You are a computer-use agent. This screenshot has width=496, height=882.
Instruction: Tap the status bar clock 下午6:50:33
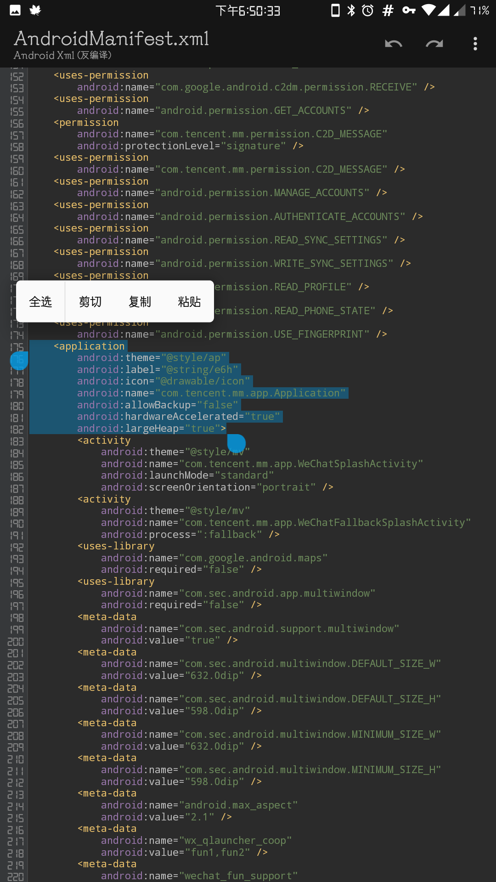tap(248, 11)
